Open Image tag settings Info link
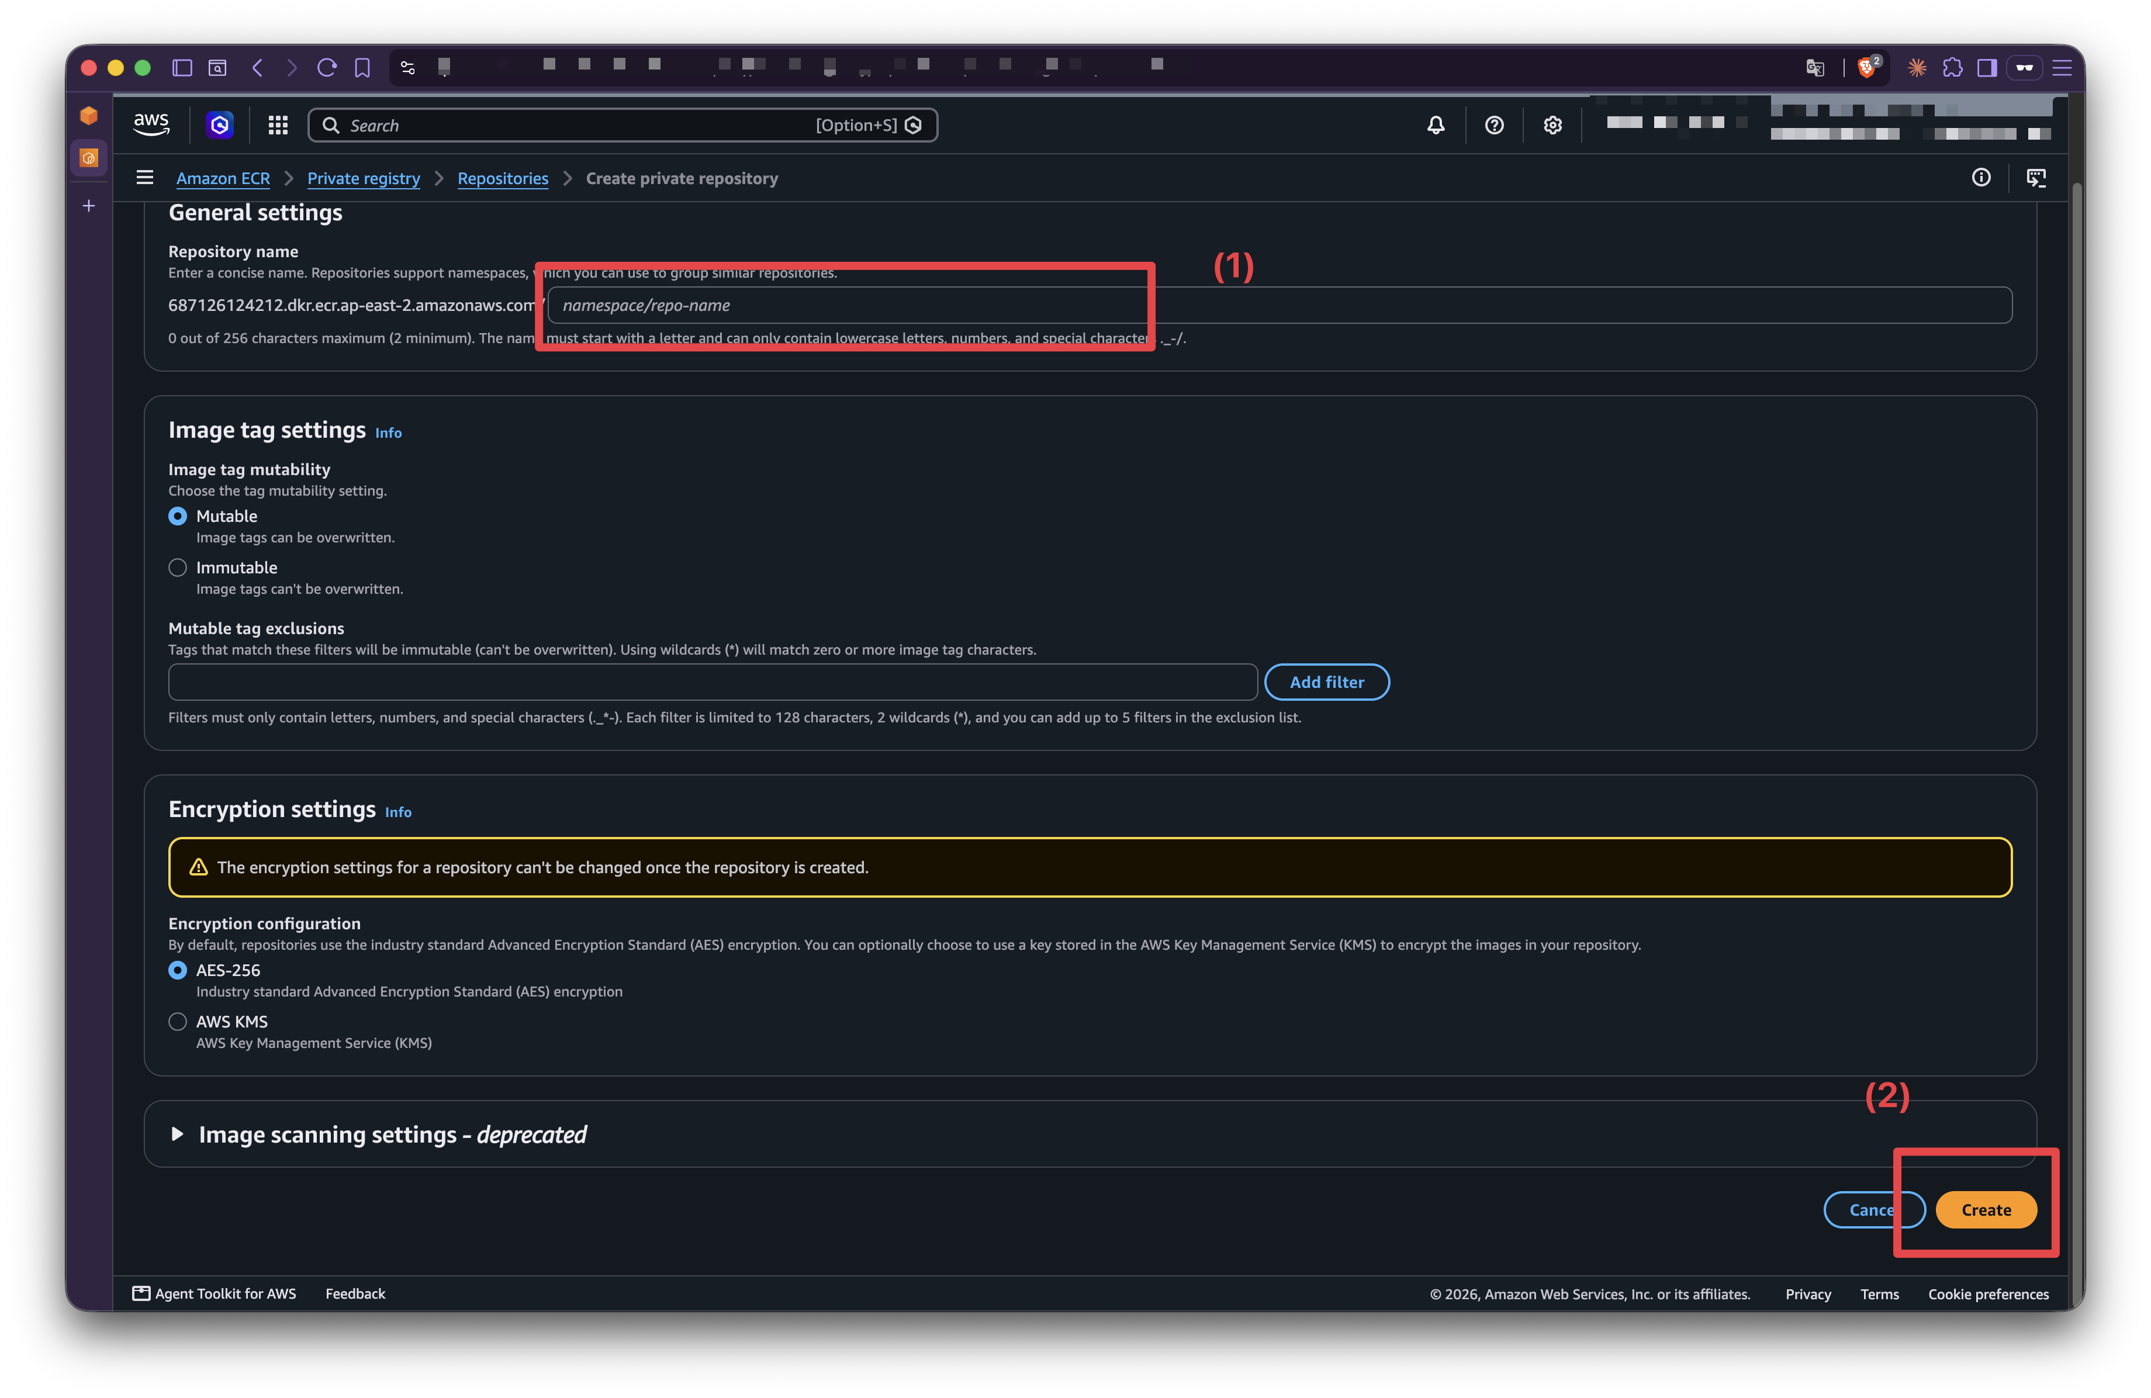Screen dimensions: 2151x1398 pos(389,433)
